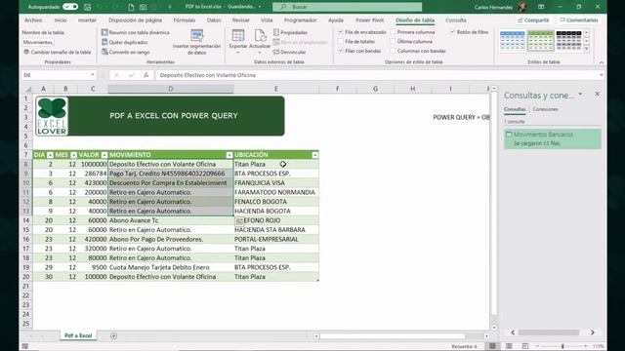The height and width of the screenshot is (351, 625).
Task: Select the blue table style swatch
Action: click(512, 41)
